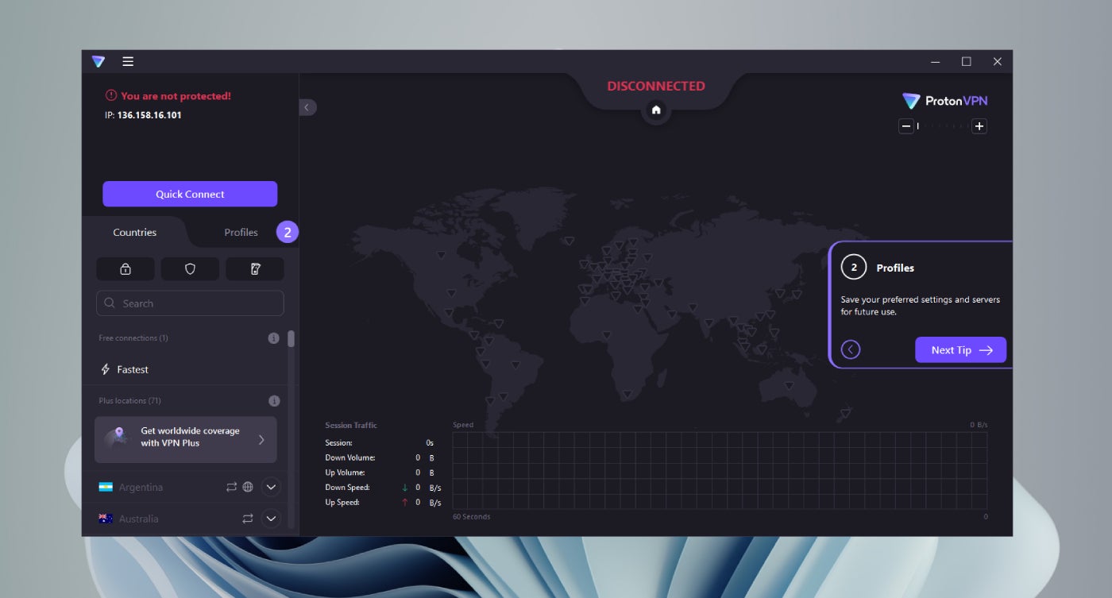1112x598 pixels.
Task: Zoom out the map with minus button
Action: pyautogui.click(x=906, y=126)
